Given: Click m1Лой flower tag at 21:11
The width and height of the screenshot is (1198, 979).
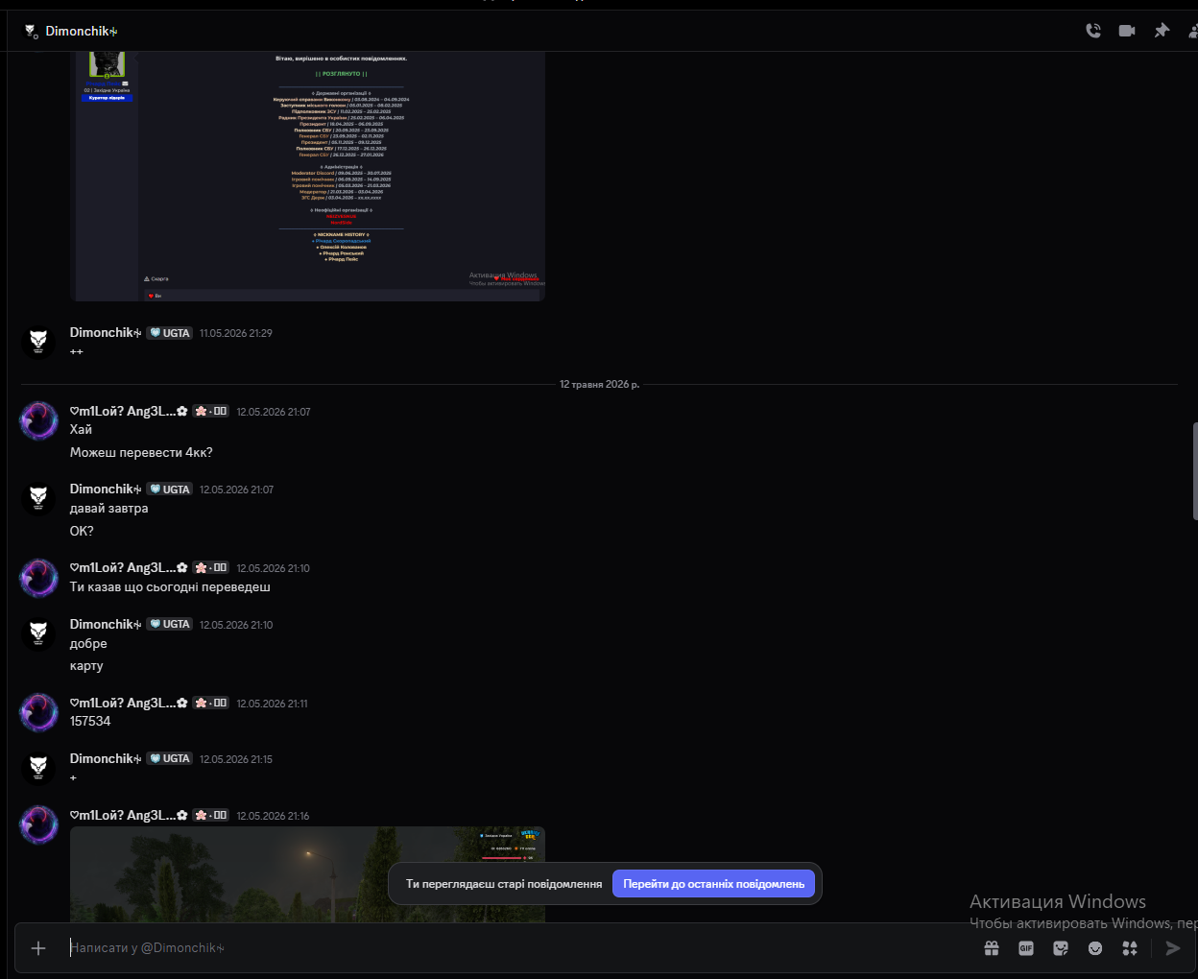Looking at the screenshot, I should [x=211, y=703].
